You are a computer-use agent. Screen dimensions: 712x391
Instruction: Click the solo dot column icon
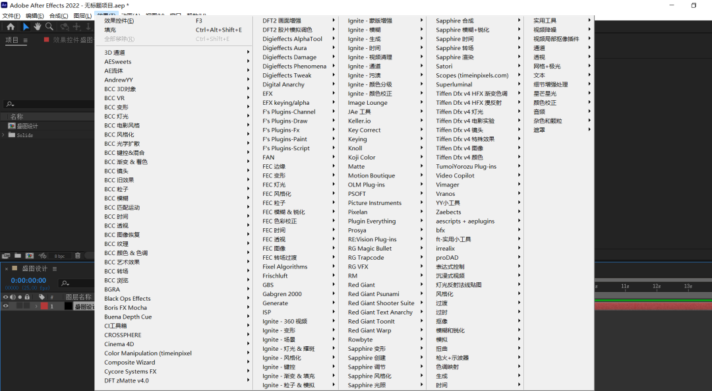tap(20, 297)
